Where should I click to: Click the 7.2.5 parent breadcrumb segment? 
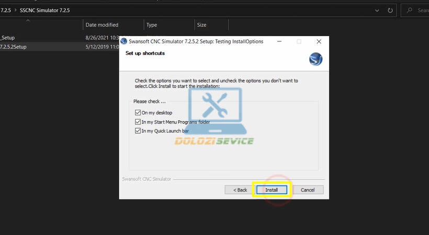click(5, 10)
